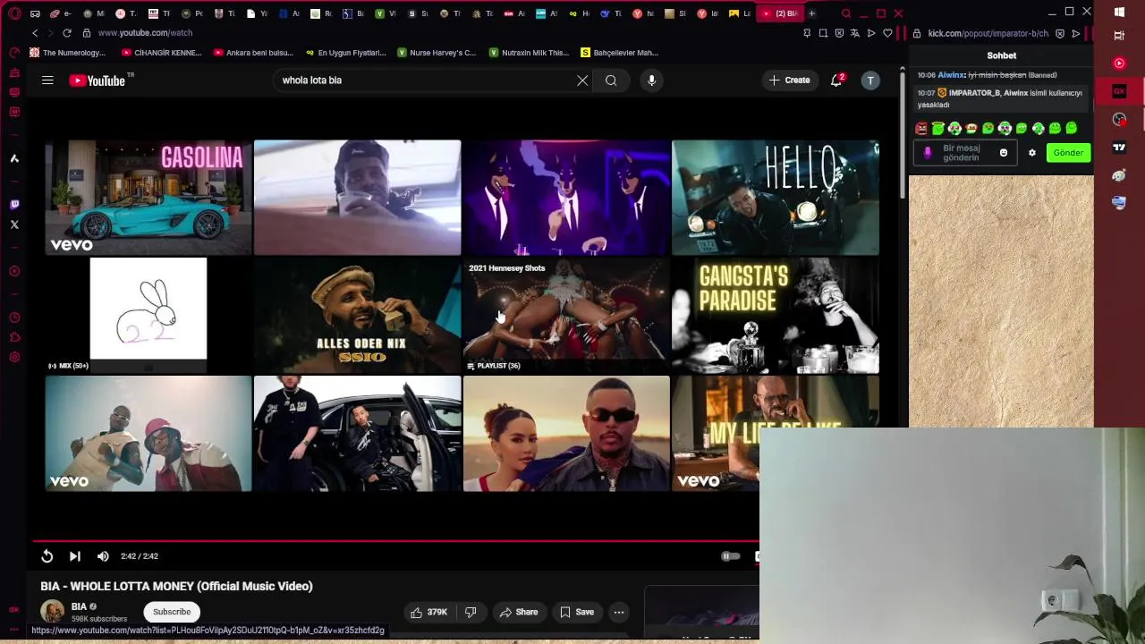Go to the YouTube home logo
The height and width of the screenshot is (644, 1145).
pyautogui.click(x=98, y=80)
